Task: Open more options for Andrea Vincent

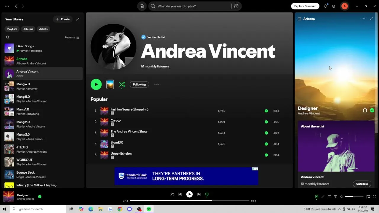Action: click(x=157, y=84)
